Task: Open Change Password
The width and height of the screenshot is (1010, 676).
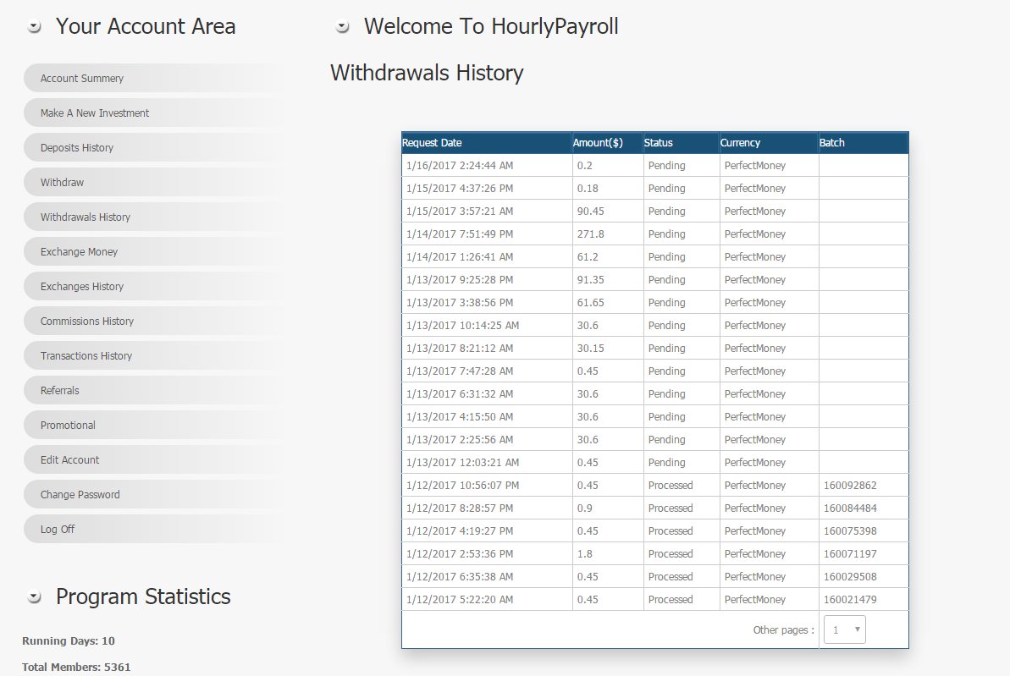Action: point(155,495)
